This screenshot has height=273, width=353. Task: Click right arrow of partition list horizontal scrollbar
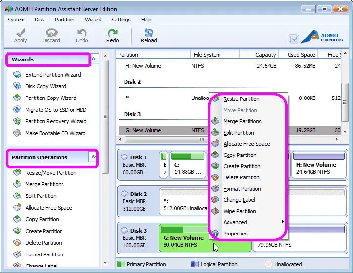[336, 139]
